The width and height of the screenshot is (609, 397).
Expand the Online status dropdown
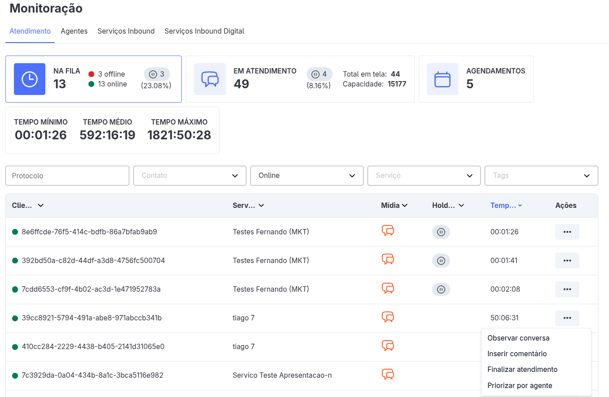pyautogui.click(x=307, y=176)
